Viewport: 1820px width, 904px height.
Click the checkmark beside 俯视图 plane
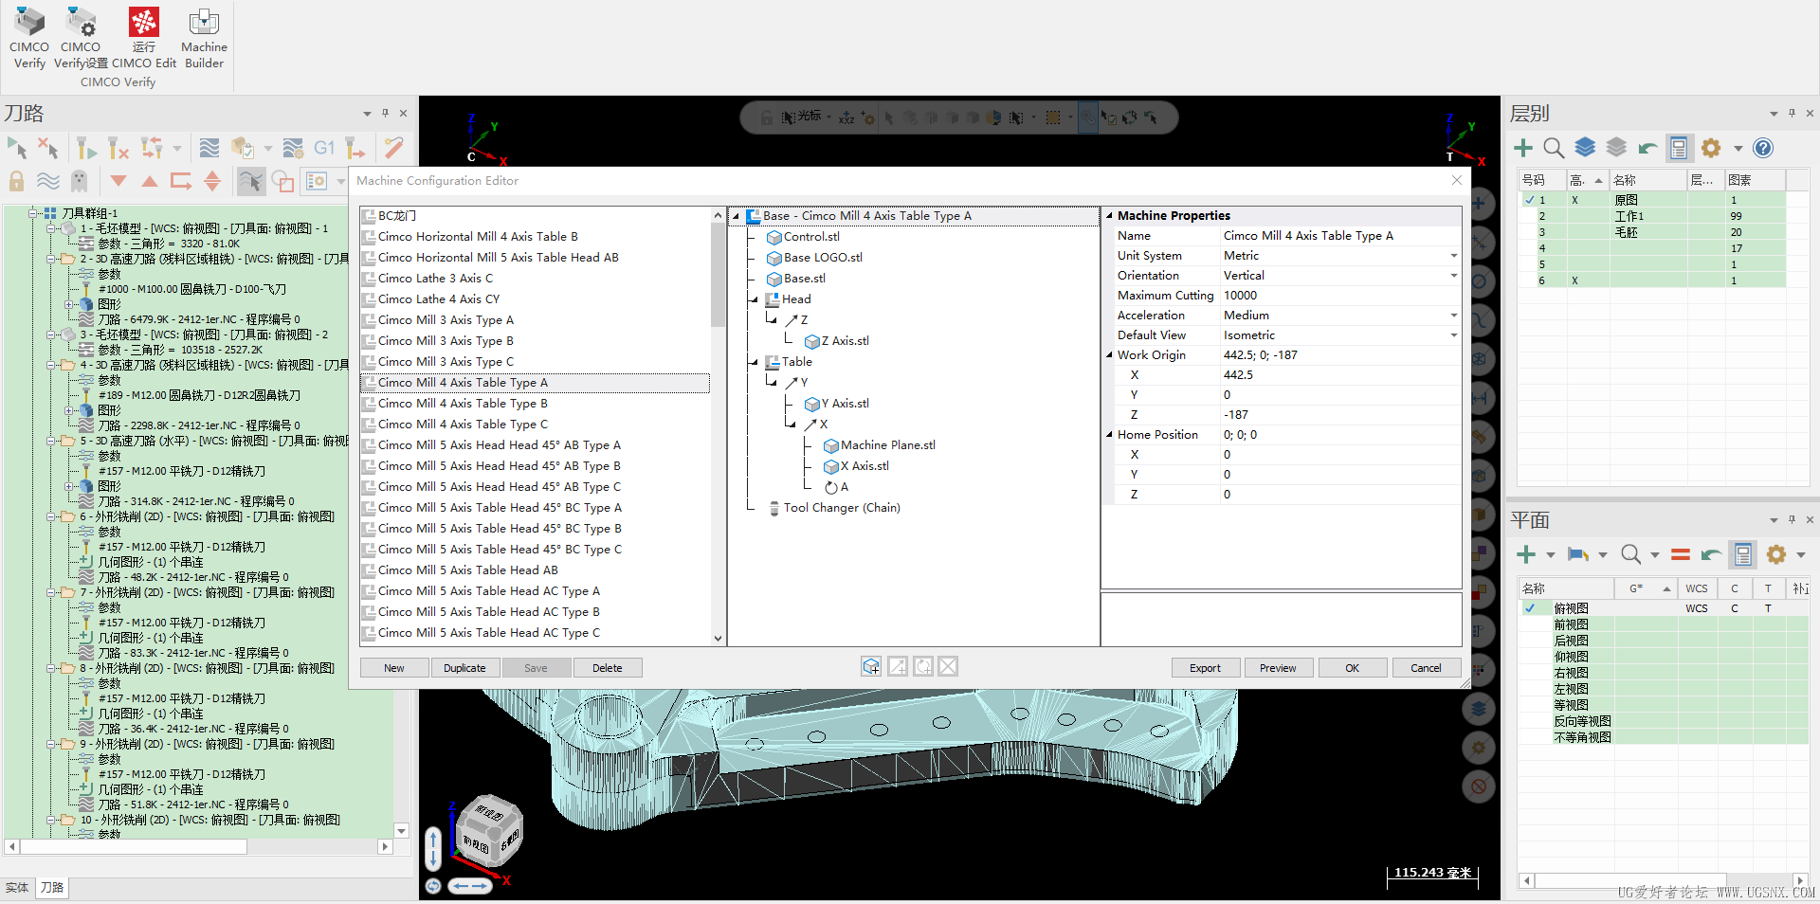point(1530,608)
